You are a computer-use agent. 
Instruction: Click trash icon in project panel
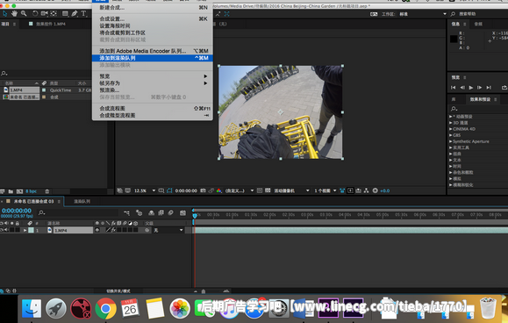point(47,191)
